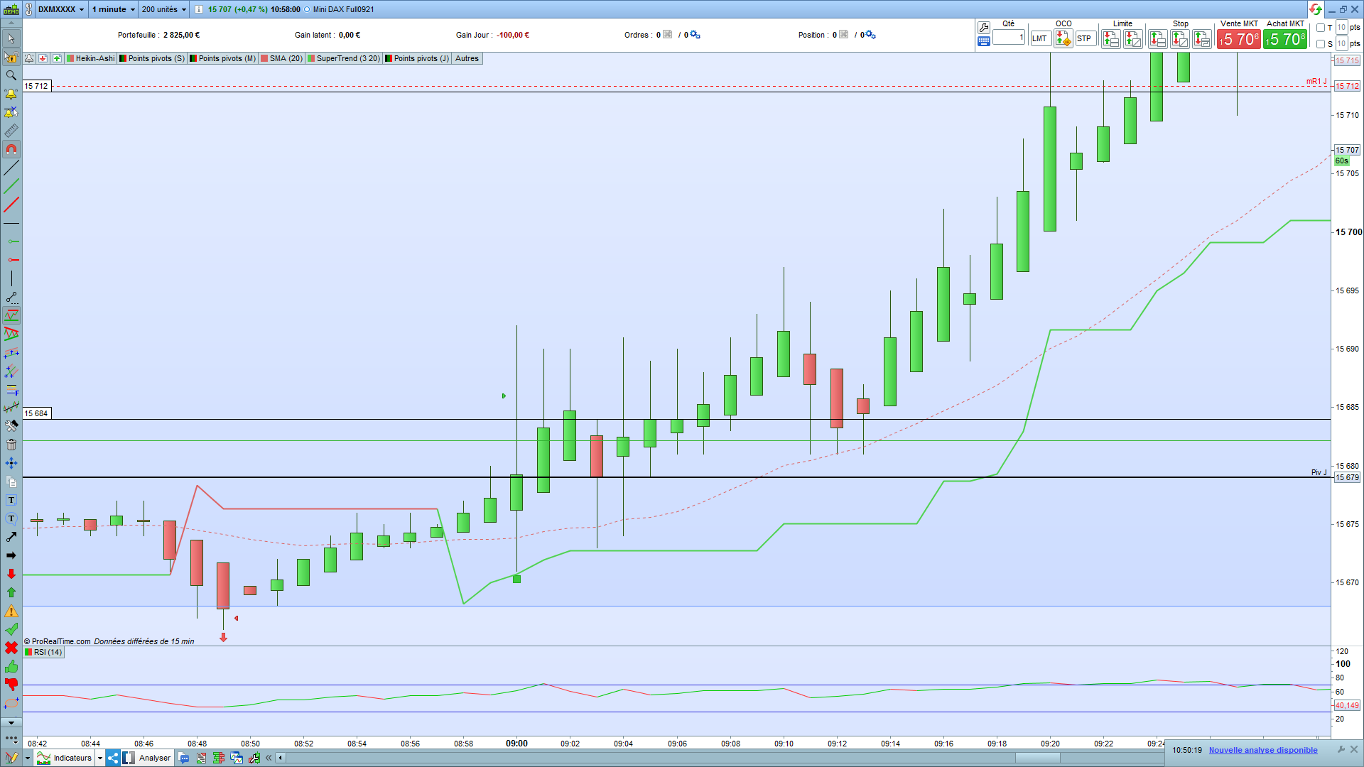The image size is (1364, 767).
Task: Open the 200 unités dropdown
Action: point(163,9)
